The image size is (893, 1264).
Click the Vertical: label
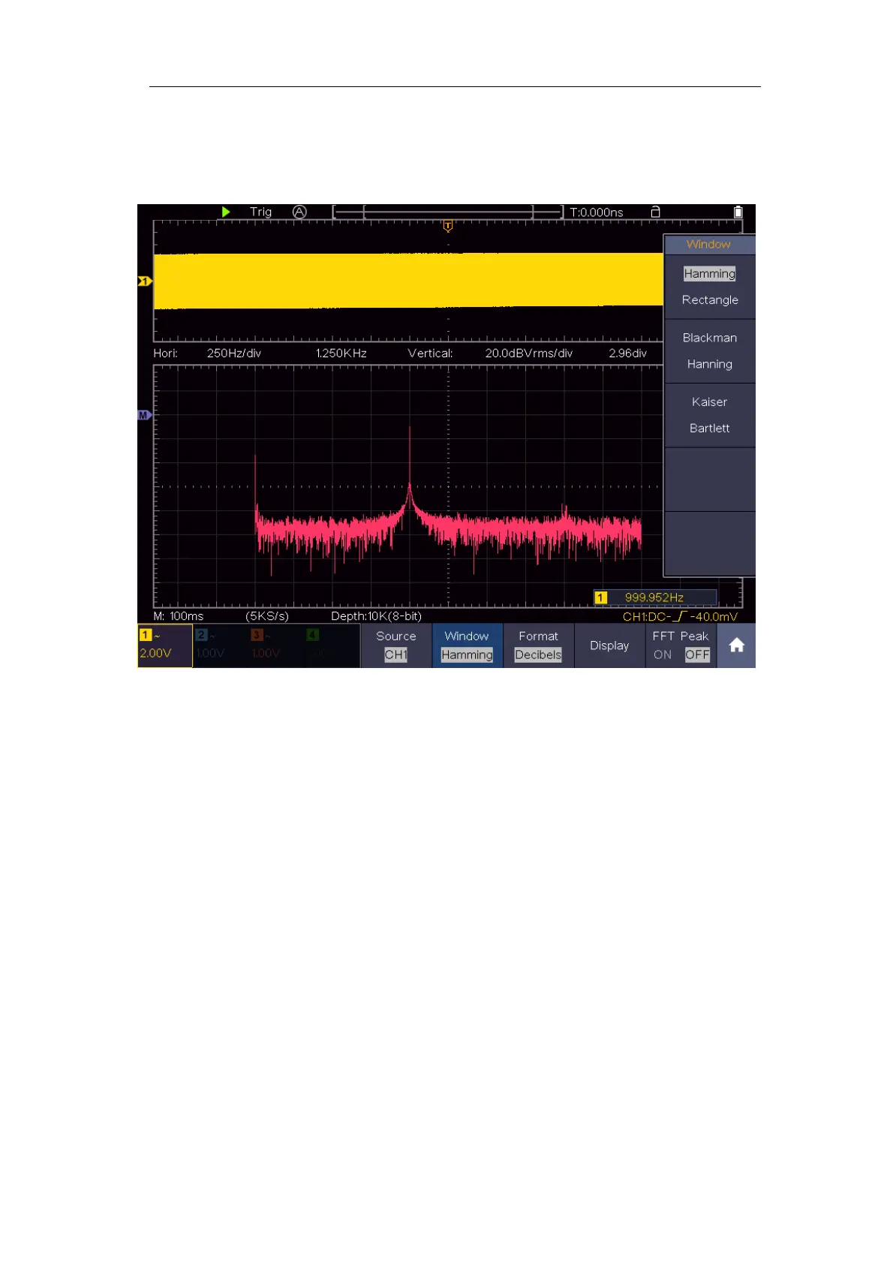(x=431, y=353)
